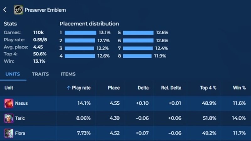
Task: Select the Fiora unit name
Action: (20, 133)
